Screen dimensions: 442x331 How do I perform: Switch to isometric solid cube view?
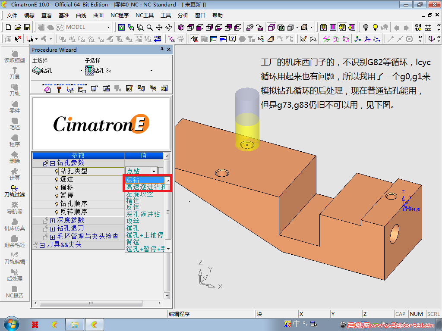pyautogui.click(x=181, y=27)
